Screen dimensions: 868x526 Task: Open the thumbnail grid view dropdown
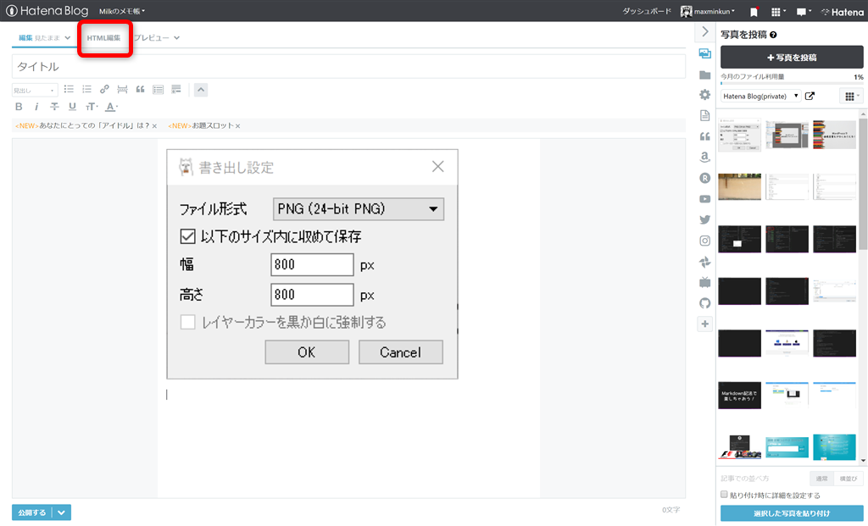[x=851, y=97]
